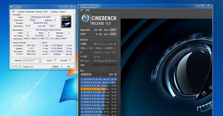Select ranking row 10 4C/8T @ 2.84 GHz
The width and height of the screenshot is (223, 116).
pyautogui.click(x=99, y=108)
